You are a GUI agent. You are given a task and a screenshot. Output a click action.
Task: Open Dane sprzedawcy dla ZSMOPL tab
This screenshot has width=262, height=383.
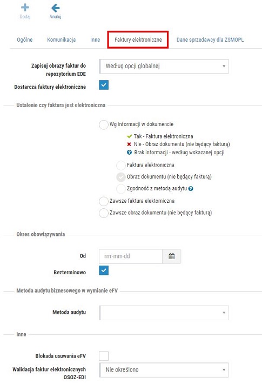tap(210, 40)
